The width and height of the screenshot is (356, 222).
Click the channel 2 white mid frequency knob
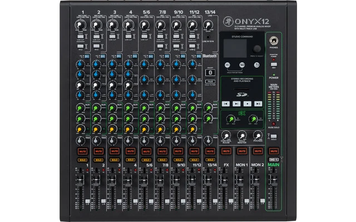tap(96, 85)
